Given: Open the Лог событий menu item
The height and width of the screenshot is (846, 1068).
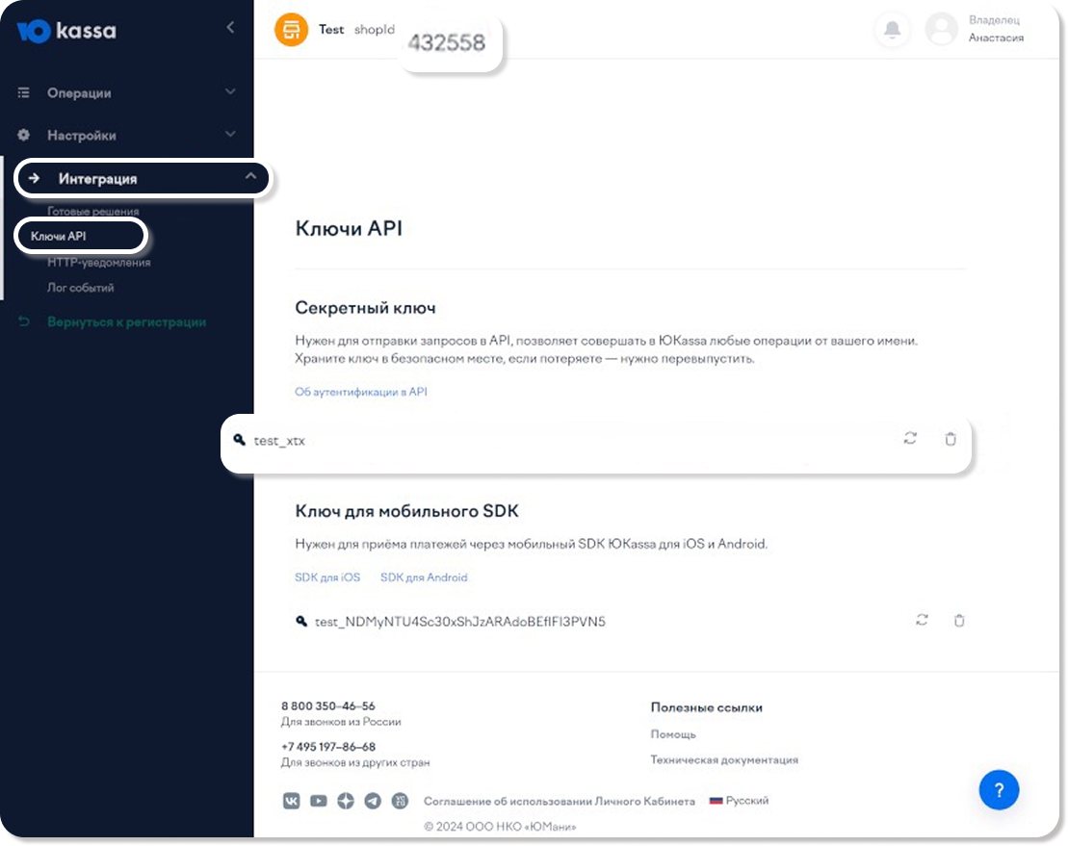Looking at the screenshot, I should click(81, 287).
